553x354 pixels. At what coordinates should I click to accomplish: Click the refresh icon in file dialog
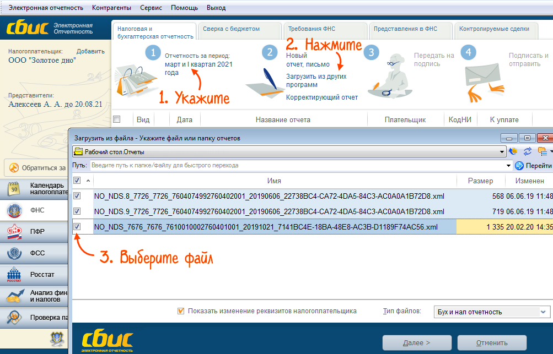527,152
